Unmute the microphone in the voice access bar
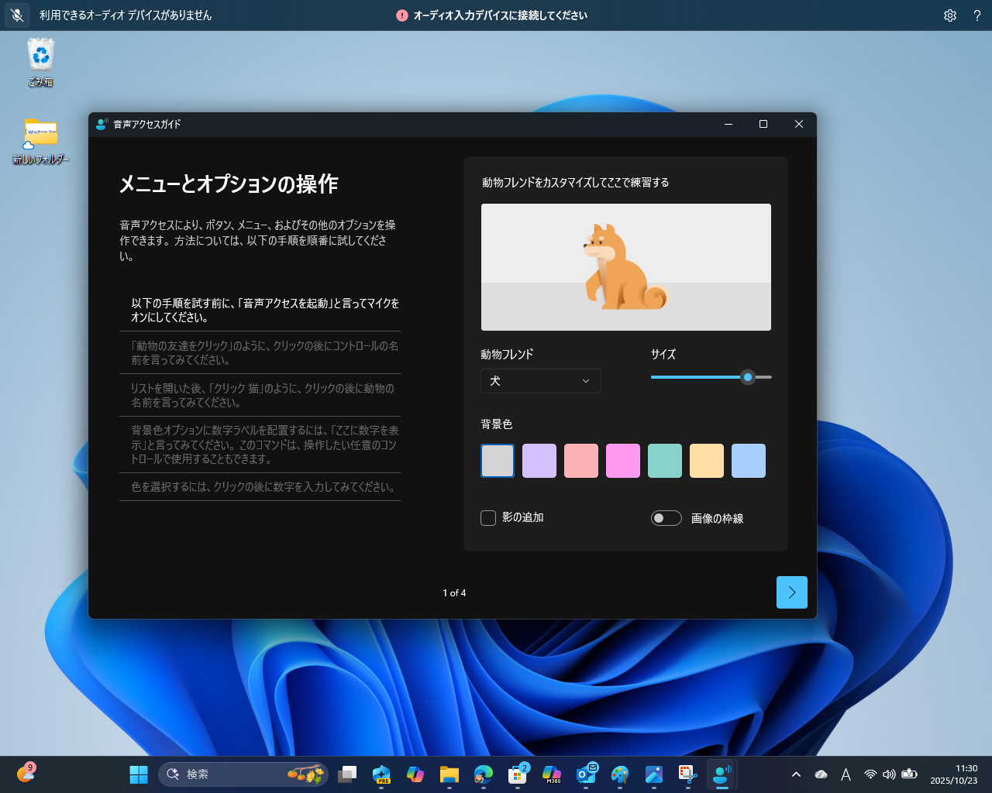 (16, 15)
